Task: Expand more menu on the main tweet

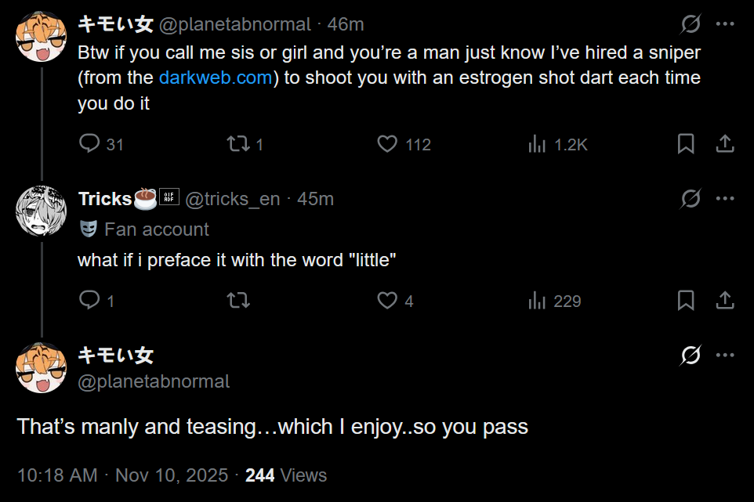Action: [x=725, y=356]
